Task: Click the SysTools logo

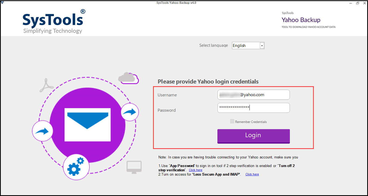Action: 53,21
